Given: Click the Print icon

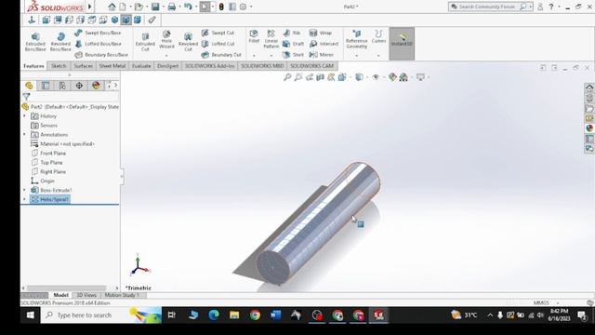Looking at the screenshot, I should point(172,7).
